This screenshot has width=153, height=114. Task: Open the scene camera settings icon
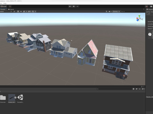[109, 11]
